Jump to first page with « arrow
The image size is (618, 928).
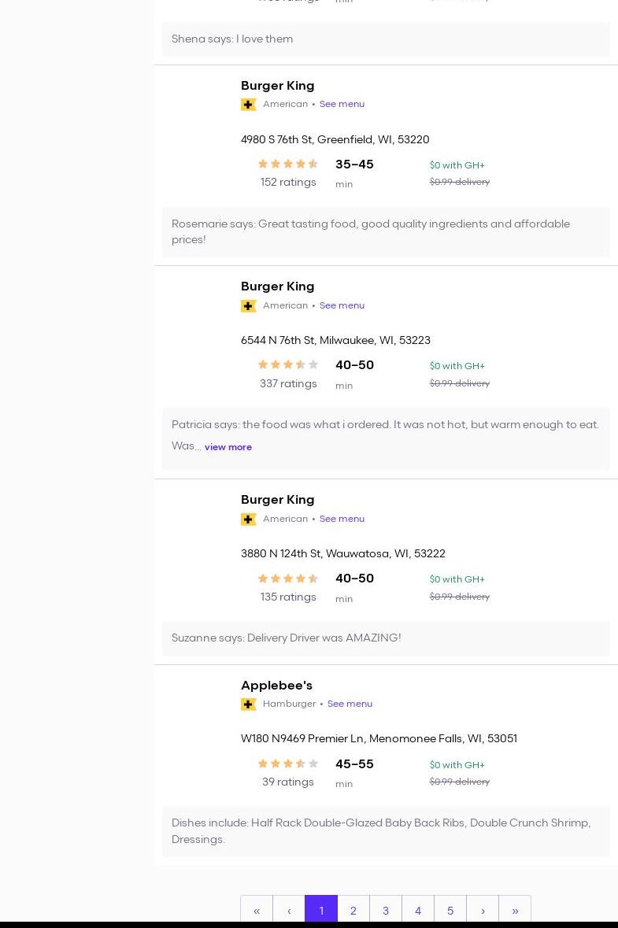tap(257, 911)
